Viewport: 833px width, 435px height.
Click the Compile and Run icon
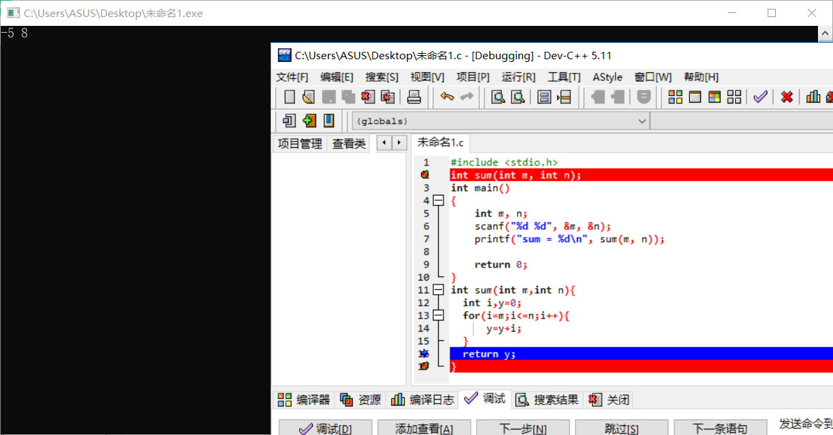tap(714, 97)
